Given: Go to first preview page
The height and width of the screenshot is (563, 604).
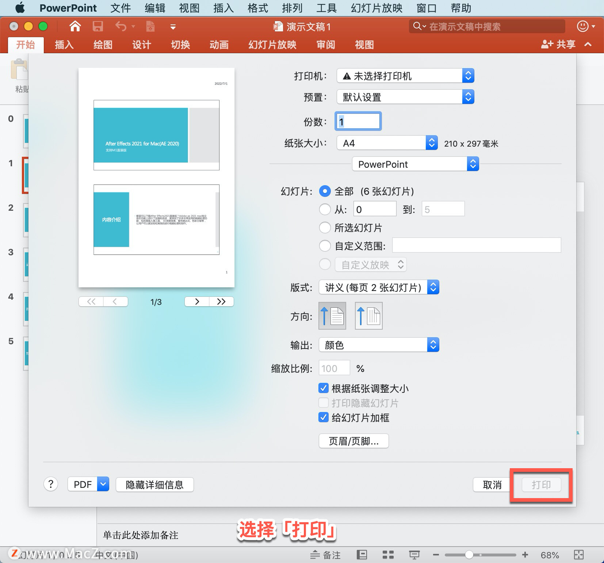Looking at the screenshot, I should pos(91,302).
